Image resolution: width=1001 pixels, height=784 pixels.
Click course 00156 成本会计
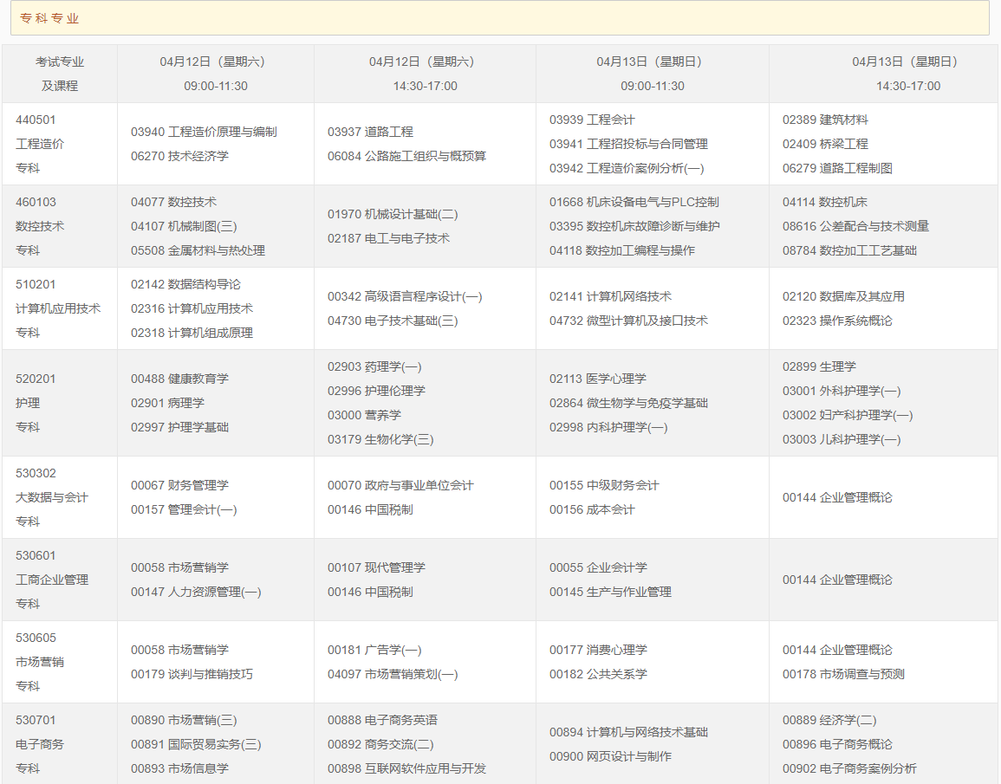pyautogui.click(x=592, y=509)
